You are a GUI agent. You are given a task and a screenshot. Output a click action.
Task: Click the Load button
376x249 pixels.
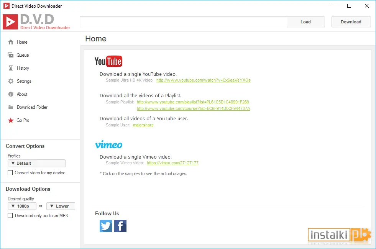[x=306, y=22]
